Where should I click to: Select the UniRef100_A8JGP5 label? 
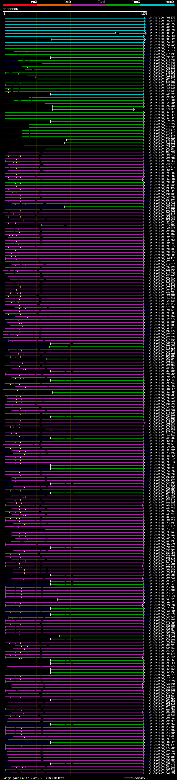pos(162,39)
